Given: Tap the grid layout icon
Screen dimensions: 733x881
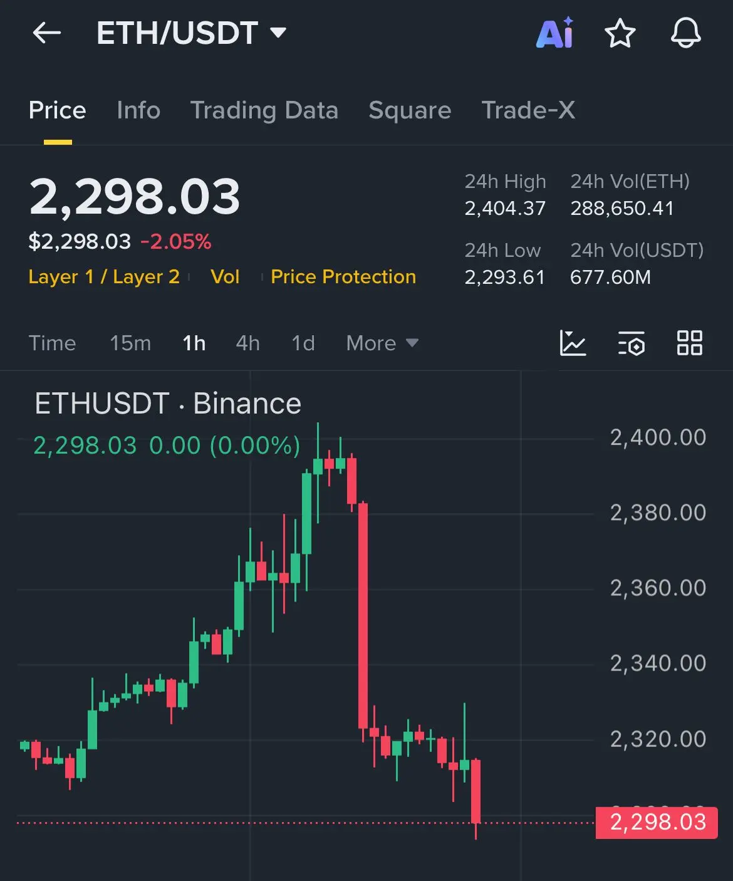Looking at the screenshot, I should pyautogui.click(x=689, y=343).
